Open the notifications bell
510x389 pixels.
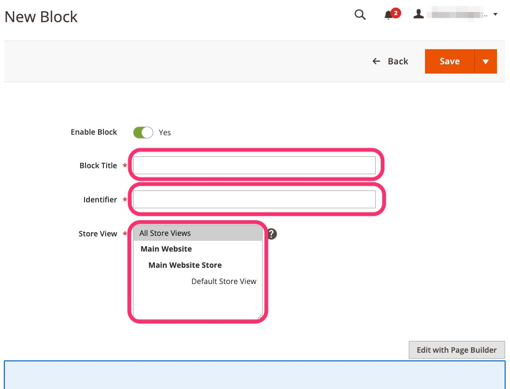pos(388,15)
